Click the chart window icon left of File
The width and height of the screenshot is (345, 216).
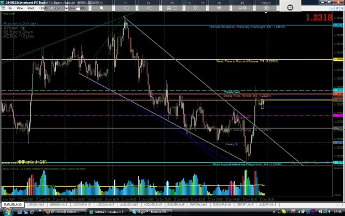click(3, 8)
